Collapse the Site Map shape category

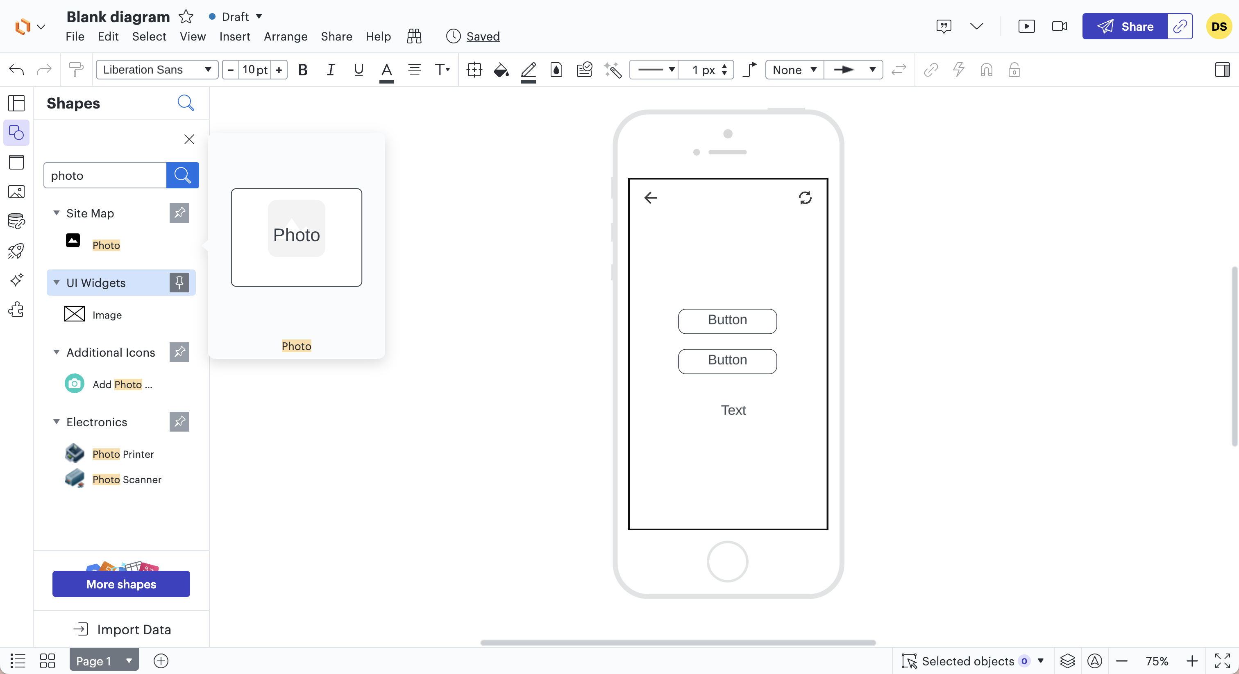[57, 213]
